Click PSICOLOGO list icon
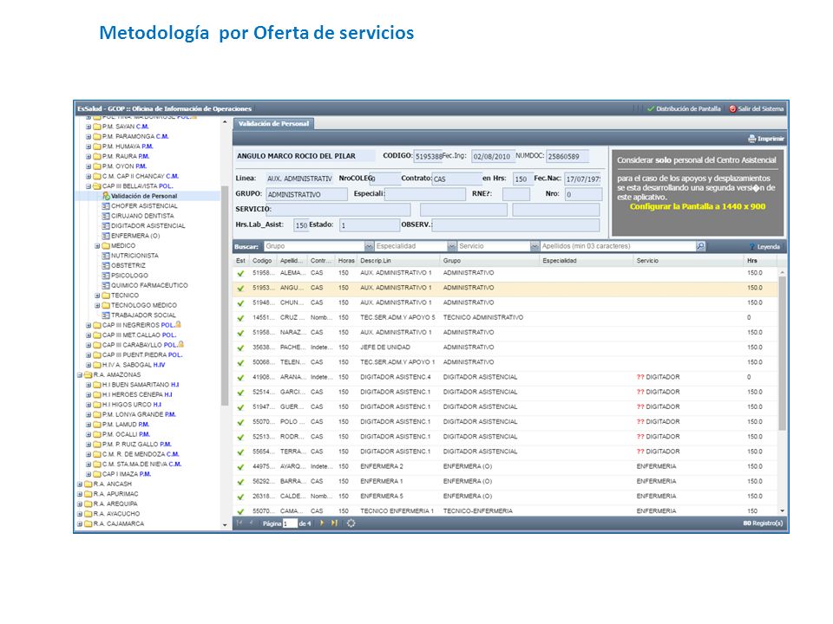The width and height of the screenshot is (833, 624). point(106,276)
